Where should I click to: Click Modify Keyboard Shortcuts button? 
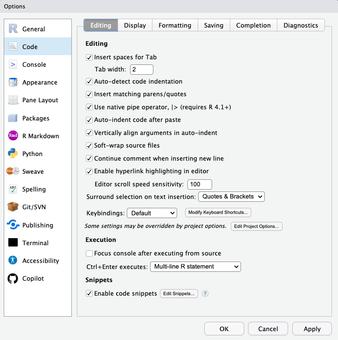[x=218, y=212]
